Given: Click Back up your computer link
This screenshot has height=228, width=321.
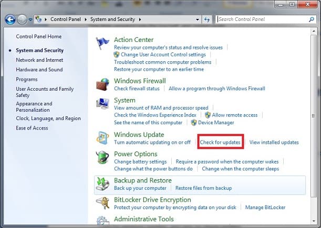Looking at the screenshot, I should (140, 188).
